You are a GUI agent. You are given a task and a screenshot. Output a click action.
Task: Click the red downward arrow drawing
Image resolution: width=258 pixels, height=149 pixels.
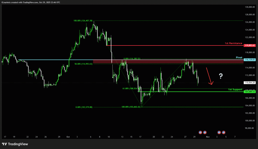pos(209,76)
